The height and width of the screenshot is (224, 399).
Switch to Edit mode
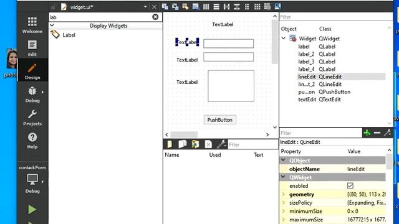tap(32, 49)
